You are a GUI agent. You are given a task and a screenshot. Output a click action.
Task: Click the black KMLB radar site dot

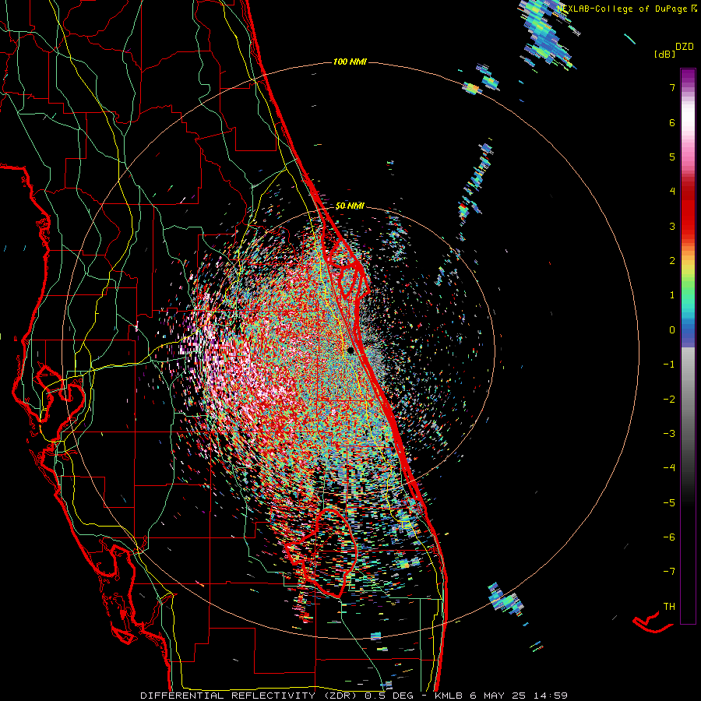point(350,350)
